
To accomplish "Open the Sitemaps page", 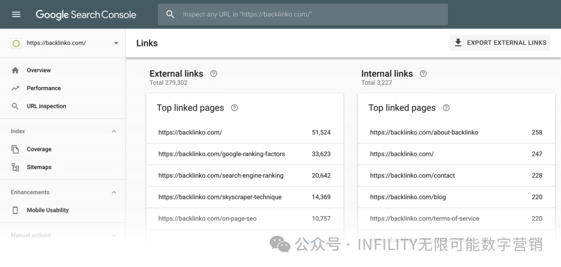I will coord(39,167).
